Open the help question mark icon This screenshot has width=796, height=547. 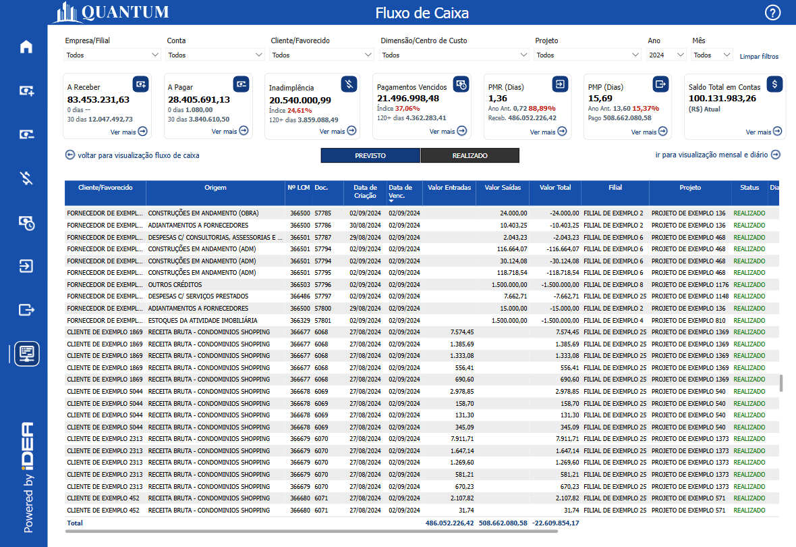(772, 12)
